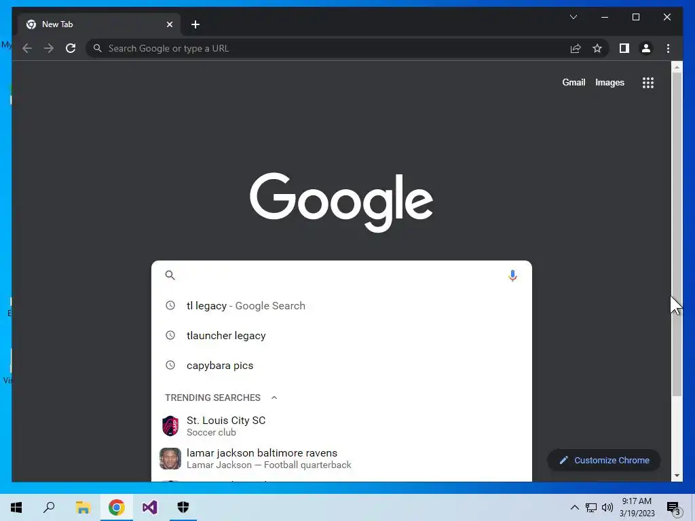Click the St. Louis City SC logo thumbnail

coord(170,426)
